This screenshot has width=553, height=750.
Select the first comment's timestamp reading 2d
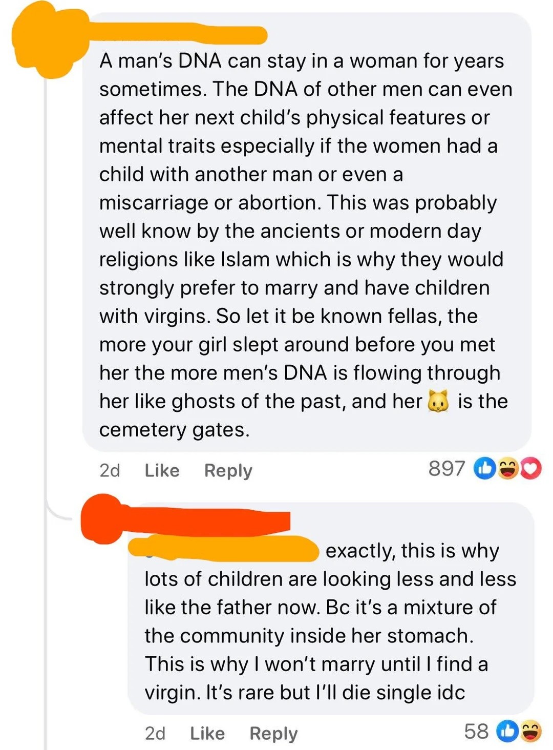tap(110, 470)
